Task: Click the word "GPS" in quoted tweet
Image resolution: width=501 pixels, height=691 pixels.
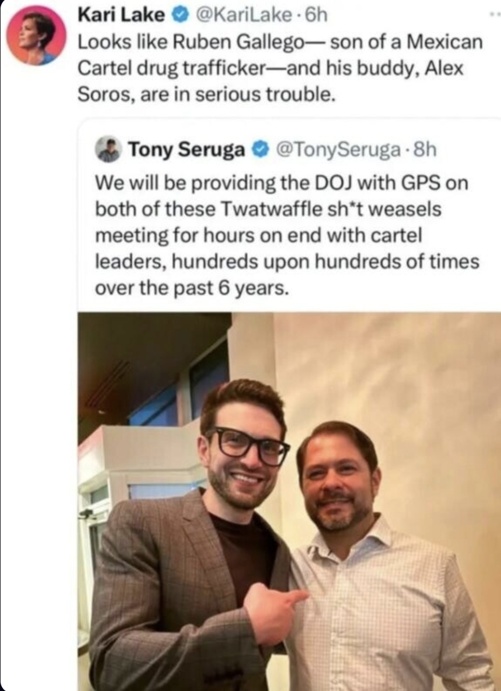Action: 421,183
